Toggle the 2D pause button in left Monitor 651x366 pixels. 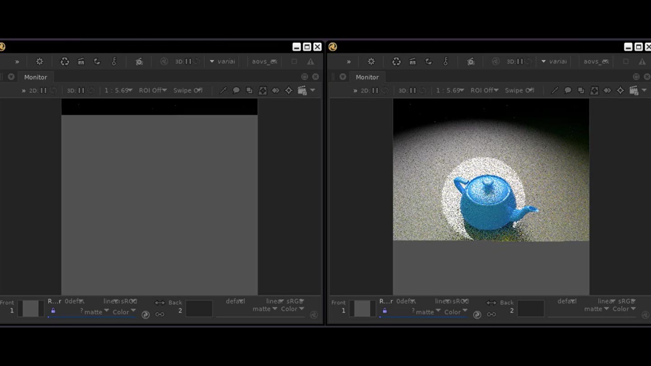click(43, 90)
